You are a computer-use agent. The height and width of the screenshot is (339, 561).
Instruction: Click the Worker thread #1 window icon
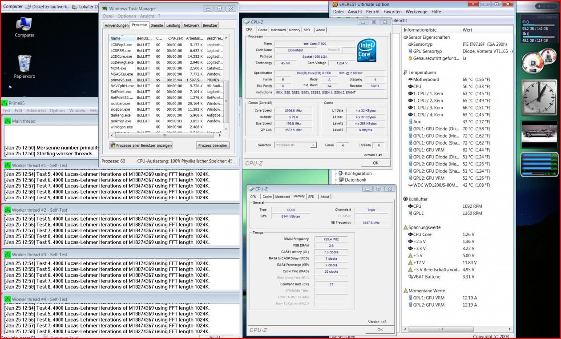click(x=8, y=165)
